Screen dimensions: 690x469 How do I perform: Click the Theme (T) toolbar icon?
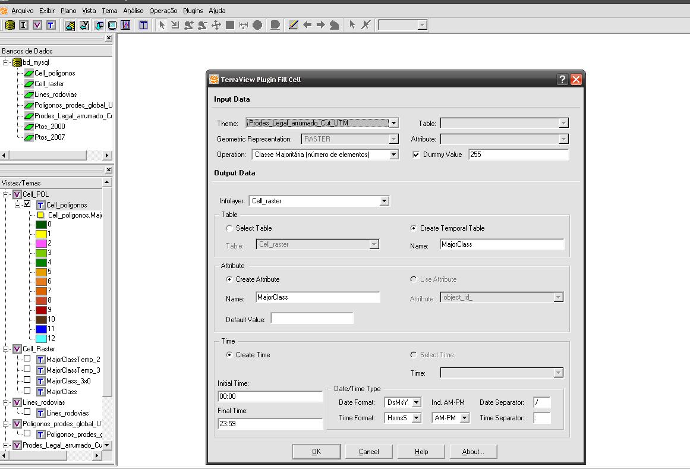(51, 25)
